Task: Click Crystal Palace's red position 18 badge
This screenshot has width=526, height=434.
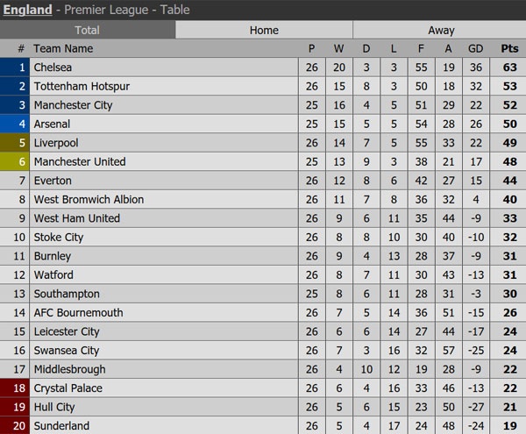Action: (15, 388)
